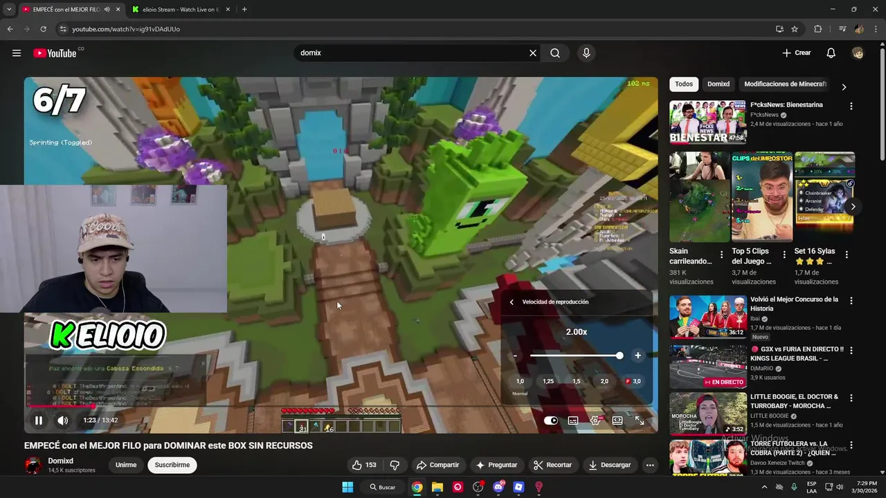This screenshot has height=498, width=886.
Task: Reload the page
Action: pos(44,29)
